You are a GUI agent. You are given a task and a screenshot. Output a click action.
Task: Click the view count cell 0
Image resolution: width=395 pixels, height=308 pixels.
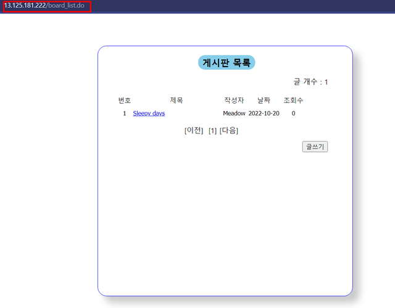click(294, 114)
